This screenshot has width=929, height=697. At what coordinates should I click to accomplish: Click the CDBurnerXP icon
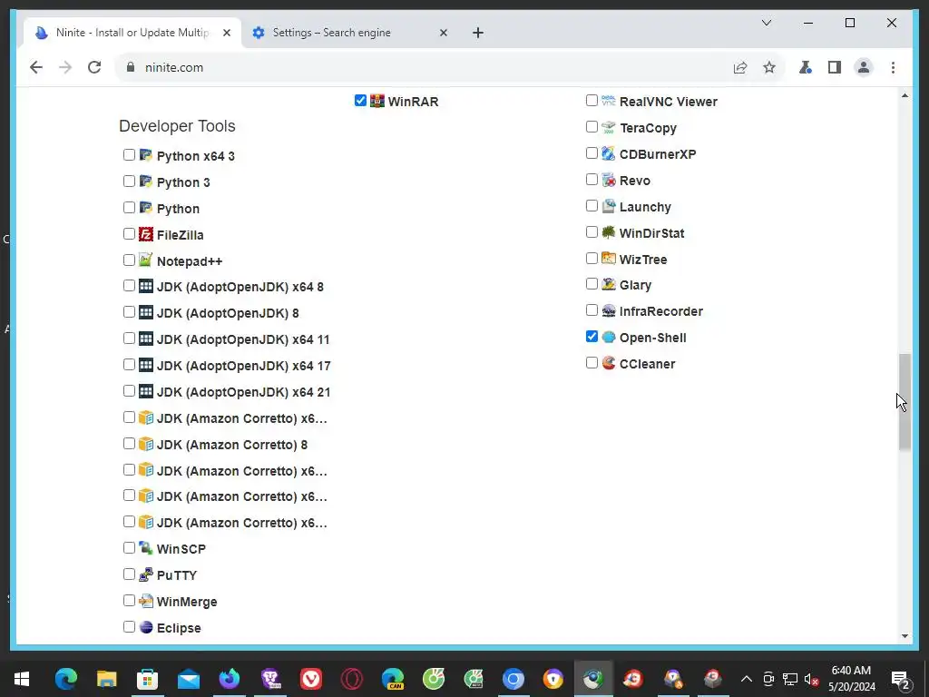609,153
